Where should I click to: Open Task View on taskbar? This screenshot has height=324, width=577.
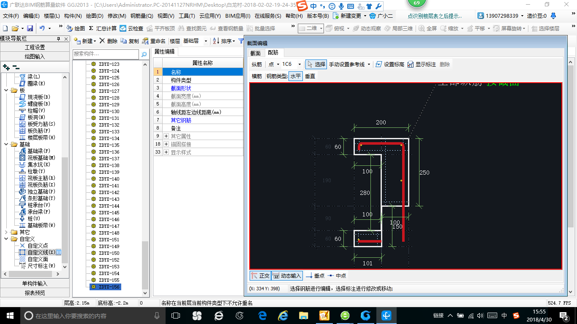pyautogui.click(x=176, y=315)
